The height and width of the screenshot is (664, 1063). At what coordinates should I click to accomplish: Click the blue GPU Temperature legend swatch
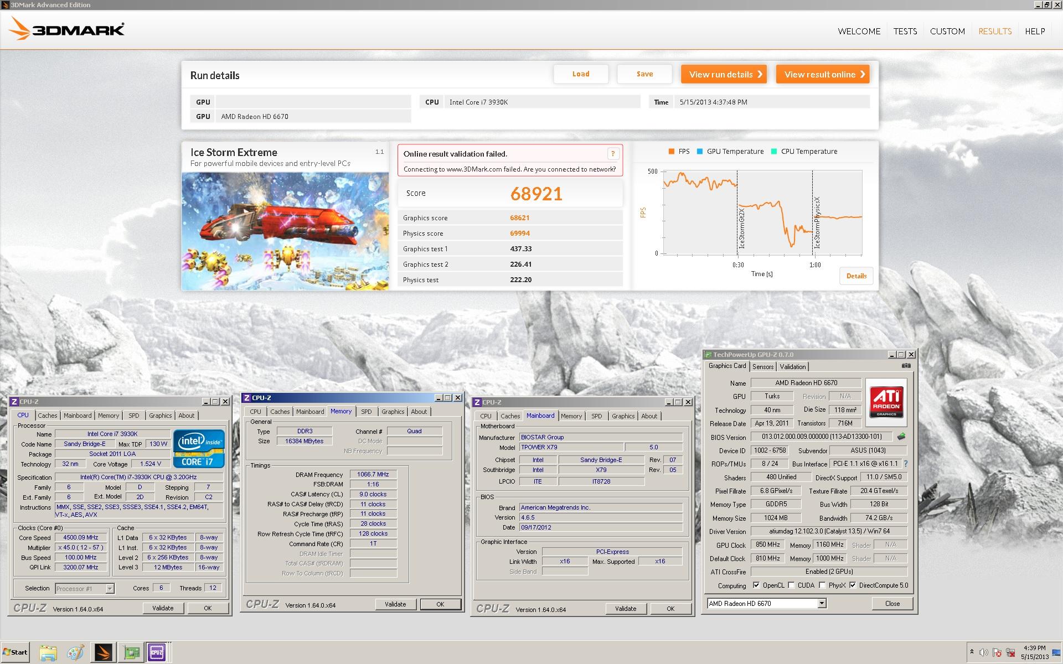click(x=700, y=152)
